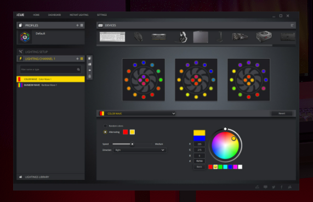Select the headset device icon
This screenshot has width=313, height=202.
pos(182,37)
